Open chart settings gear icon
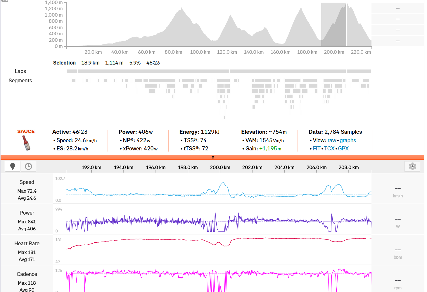 coord(412,166)
